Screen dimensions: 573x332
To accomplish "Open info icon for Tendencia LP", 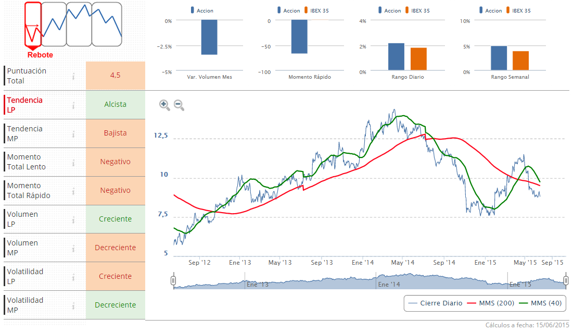I will click(x=74, y=105).
